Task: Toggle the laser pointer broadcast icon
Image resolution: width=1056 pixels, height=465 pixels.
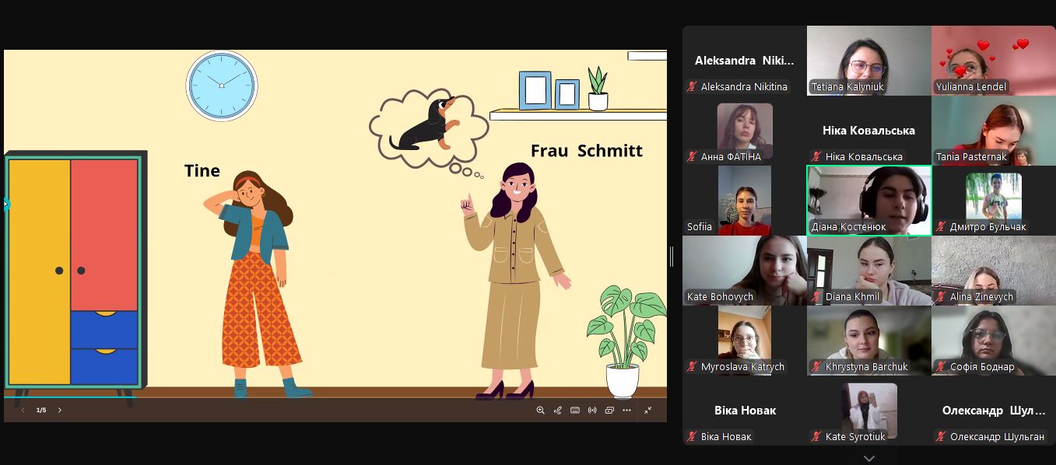Action: click(x=592, y=410)
